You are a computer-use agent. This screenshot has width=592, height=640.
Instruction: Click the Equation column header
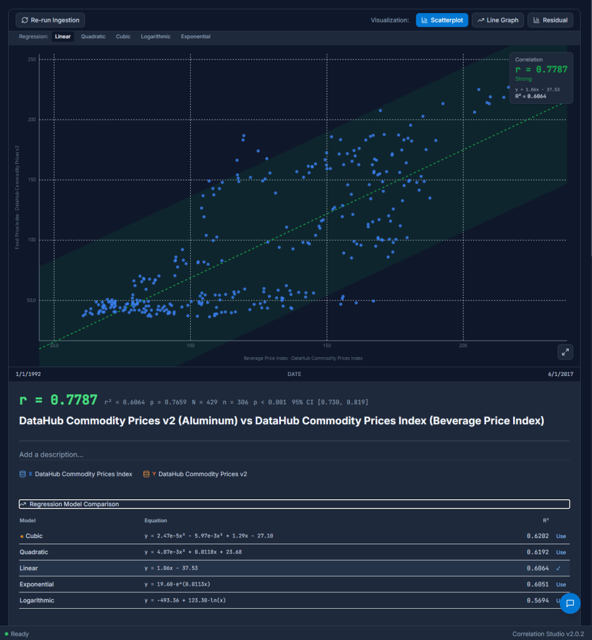point(156,521)
